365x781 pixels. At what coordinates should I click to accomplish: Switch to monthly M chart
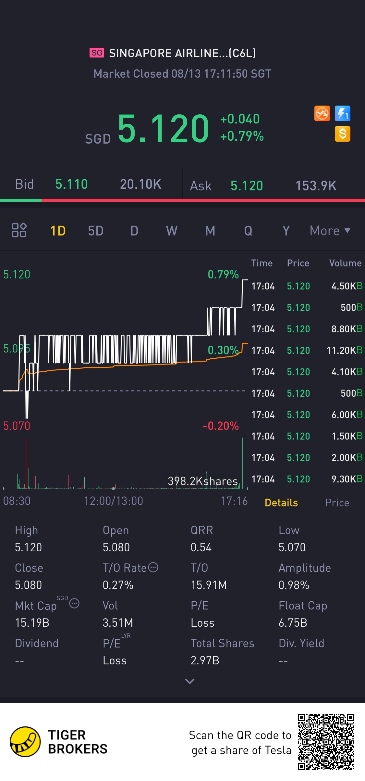pyautogui.click(x=210, y=231)
